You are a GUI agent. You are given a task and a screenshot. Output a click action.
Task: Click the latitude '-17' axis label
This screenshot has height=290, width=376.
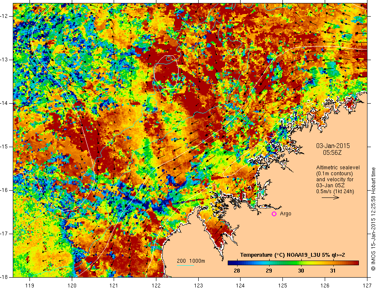click(4, 234)
